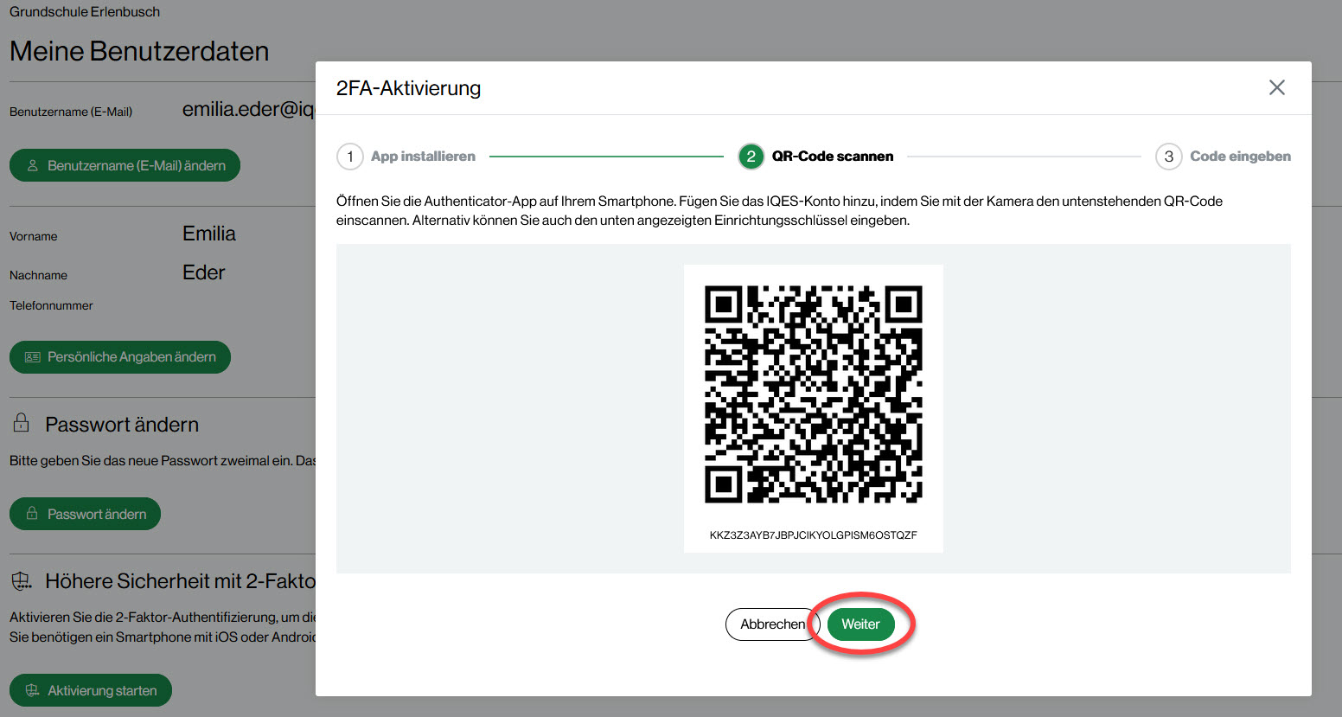Image resolution: width=1342 pixels, height=717 pixels.
Task: Click the 'Benutzername (E-Mail) ändern' button
Action: click(125, 165)
